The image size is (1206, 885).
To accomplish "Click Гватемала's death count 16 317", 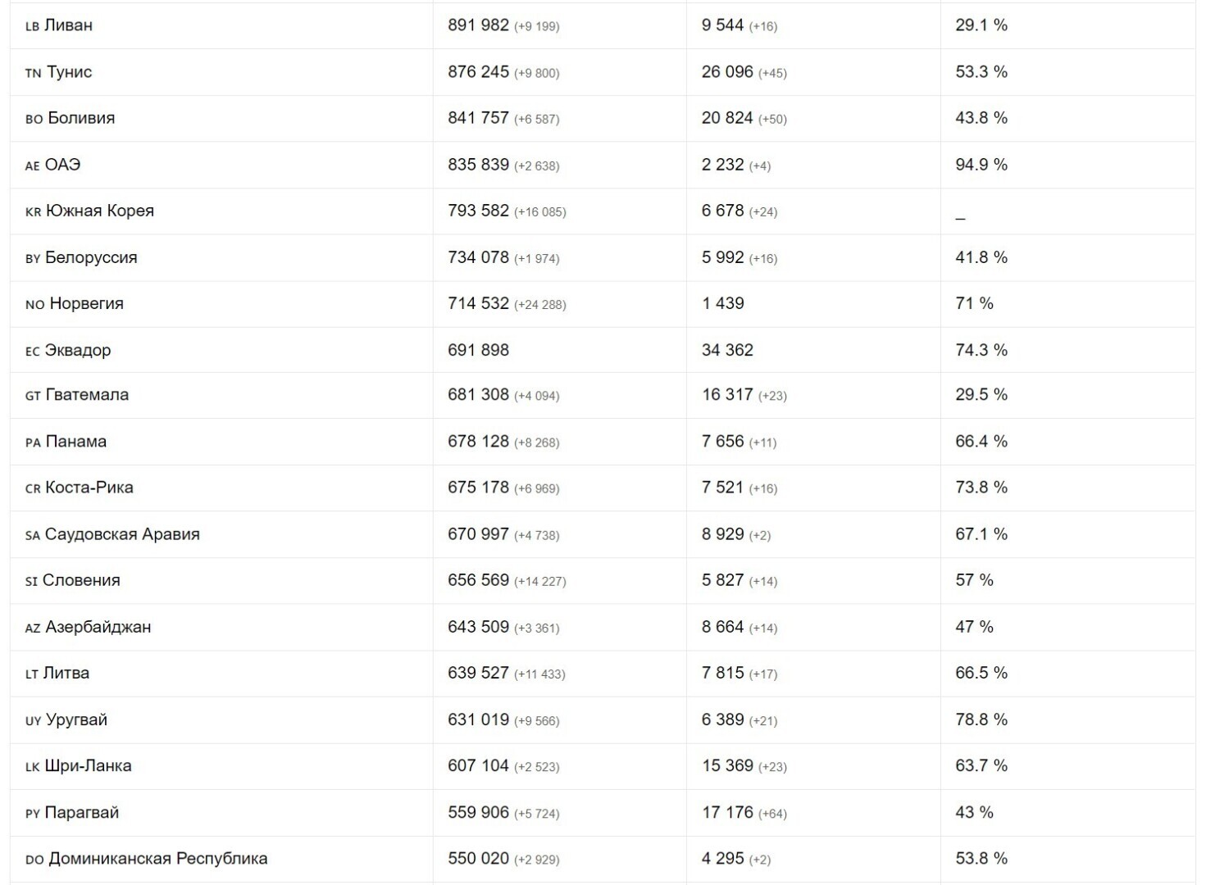I will point(726,395).
